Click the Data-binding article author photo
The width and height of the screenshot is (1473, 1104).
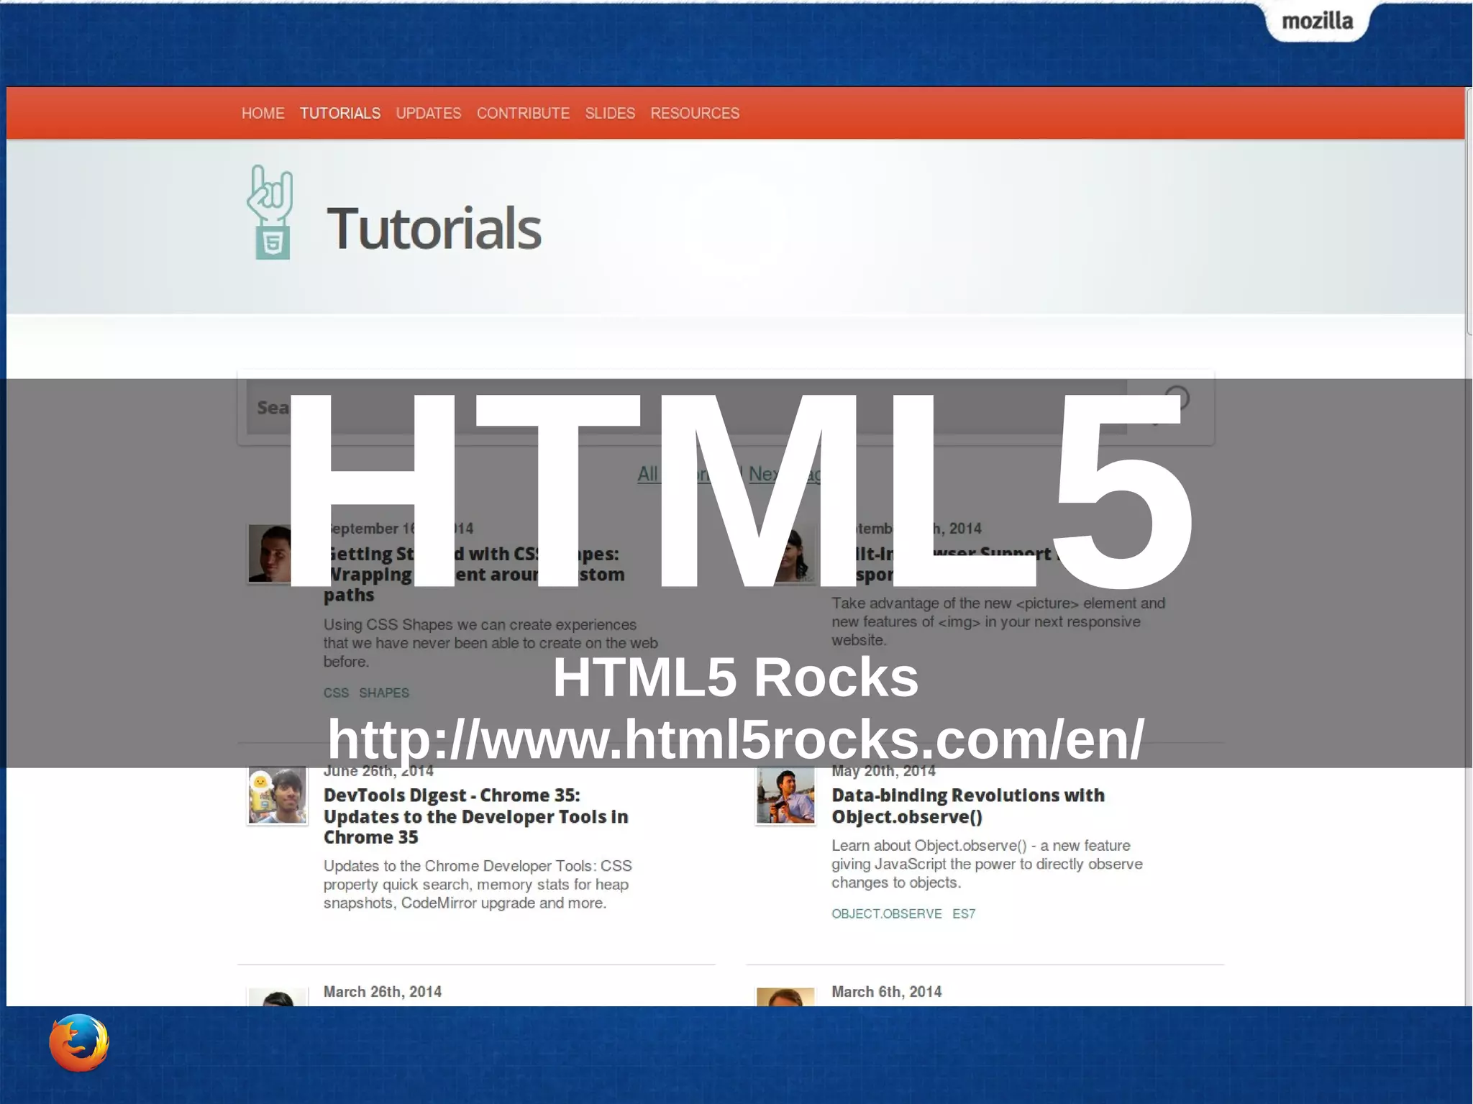pos(785,795)
